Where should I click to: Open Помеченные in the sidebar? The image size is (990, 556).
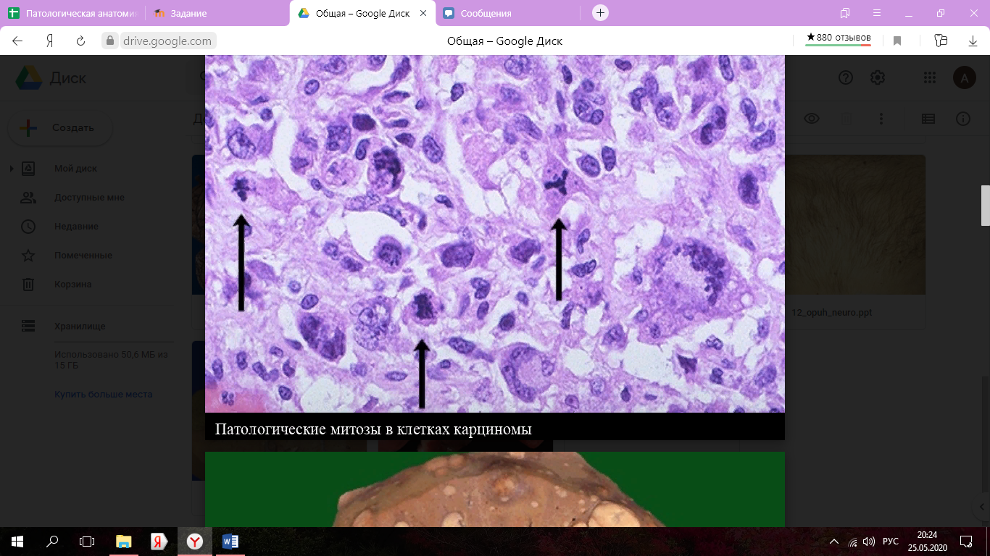pyautogui.click(x=83, y=256)
